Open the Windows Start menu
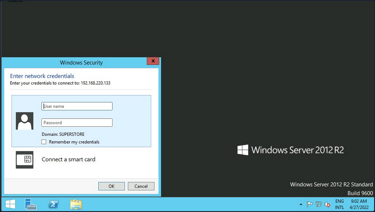Image resolution: width=375 pixels, height=212 pixels. [10, 204]
